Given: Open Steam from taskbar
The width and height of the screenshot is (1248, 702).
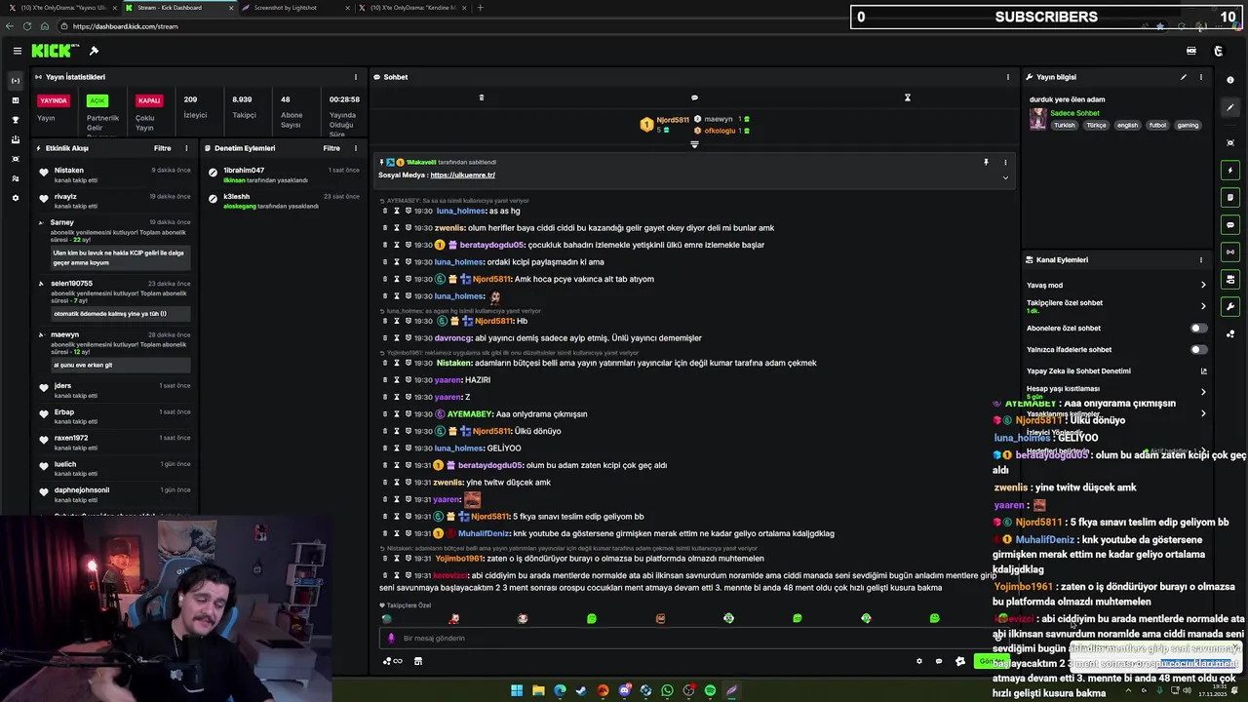Looking at the screenshot, I should click(581, 691).
